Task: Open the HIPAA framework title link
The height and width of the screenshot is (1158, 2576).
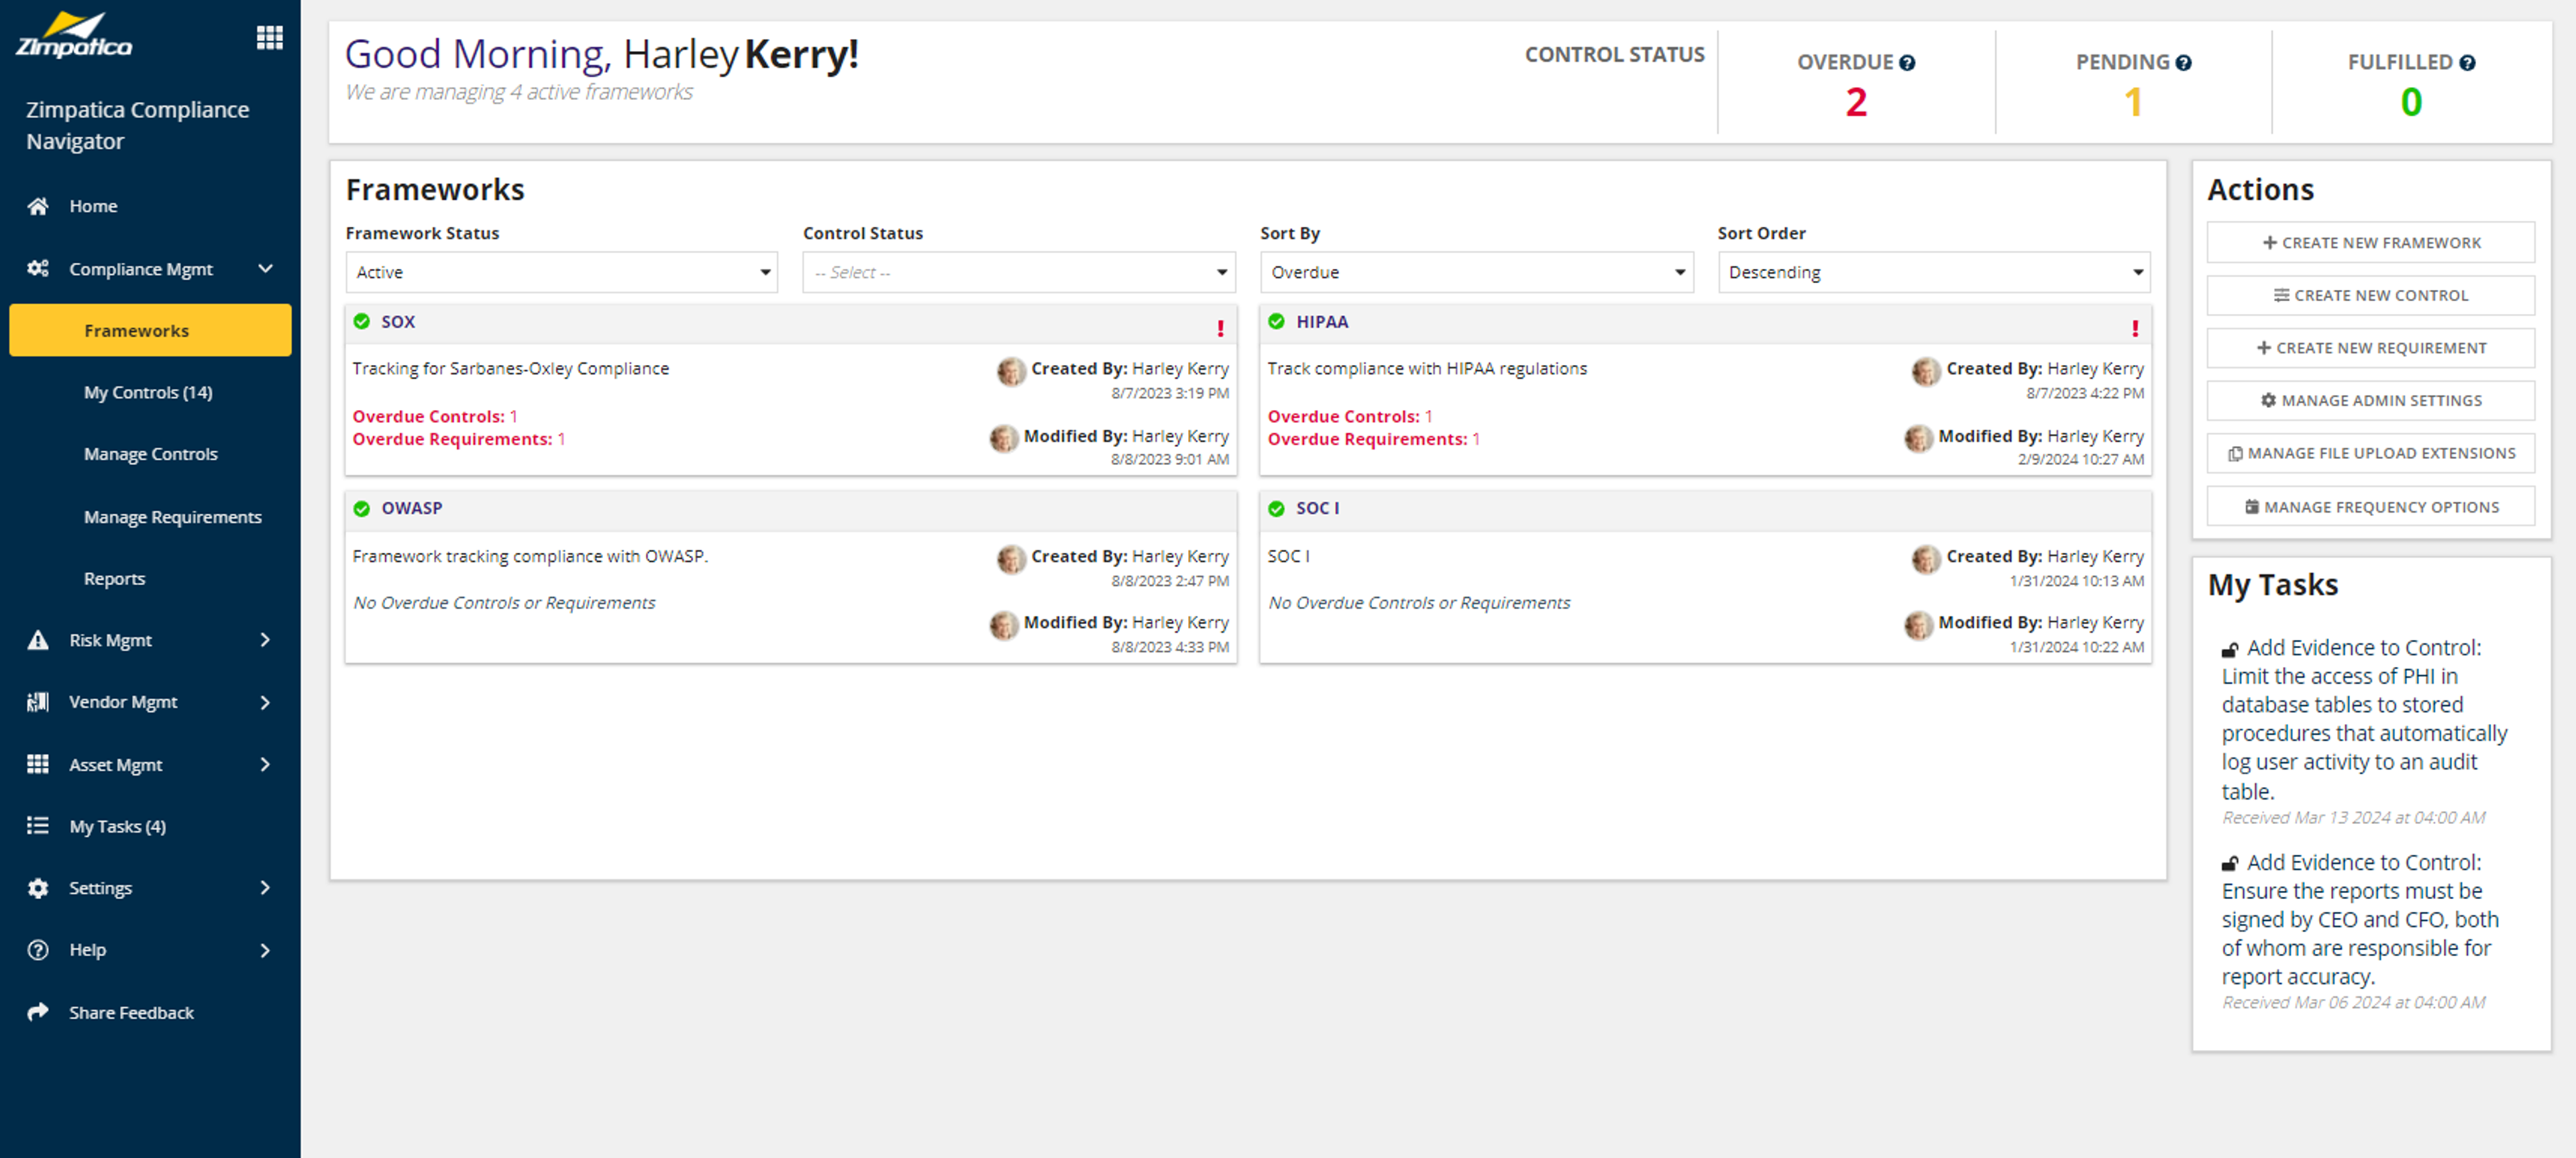Action: [x=1322, y=321]
